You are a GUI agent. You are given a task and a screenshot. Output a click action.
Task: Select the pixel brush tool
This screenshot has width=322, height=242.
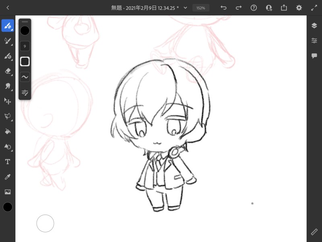[8, 25]
